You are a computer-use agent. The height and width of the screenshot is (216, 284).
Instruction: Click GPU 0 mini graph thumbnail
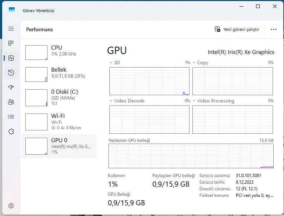tap(36, 146)
